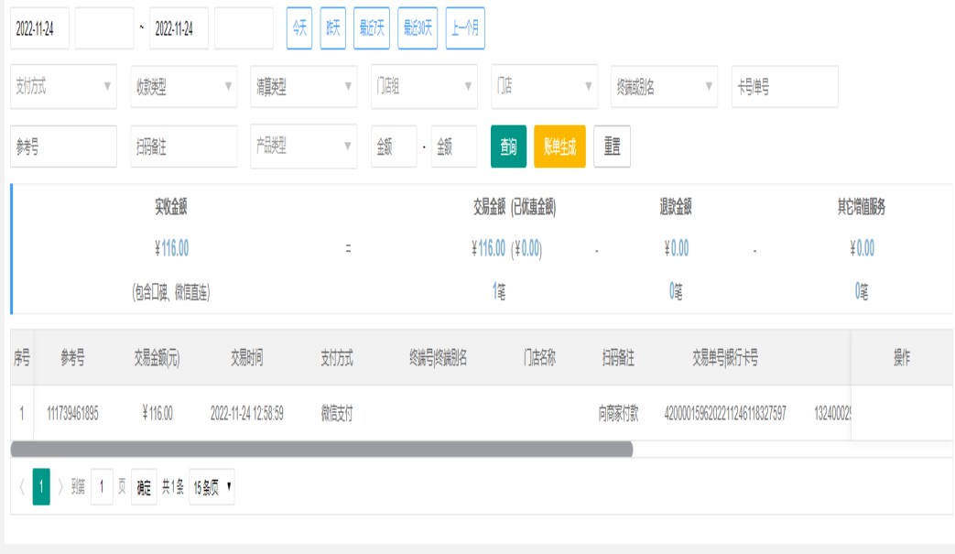
Task: Click the 确定 page jump button
Action: pyautogui.click(x=144, y=487)
